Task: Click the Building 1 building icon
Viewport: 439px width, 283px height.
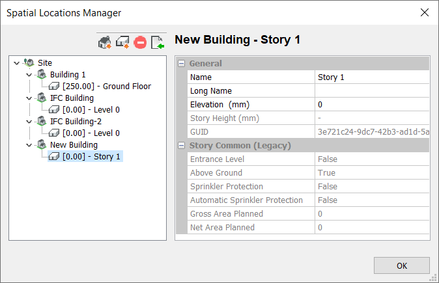Action: (x=41, y=74)
